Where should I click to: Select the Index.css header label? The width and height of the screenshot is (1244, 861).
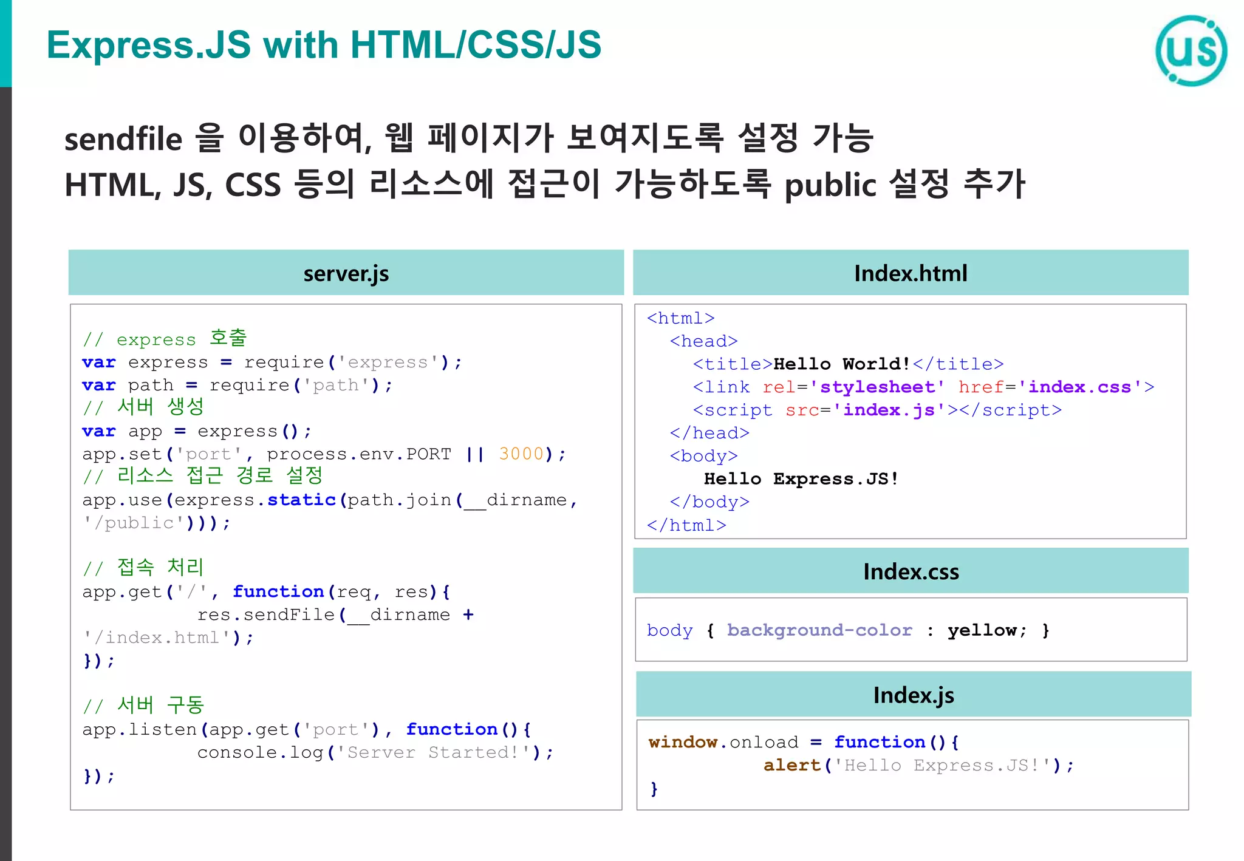pos(911,571)
